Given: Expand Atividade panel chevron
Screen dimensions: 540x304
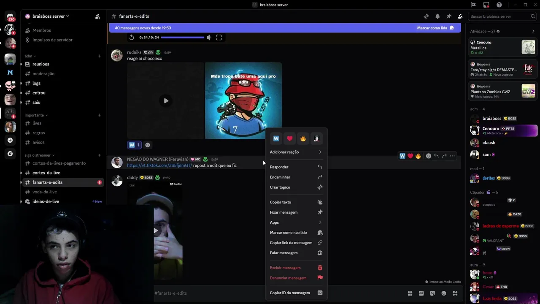Looking at the screenshot, I should (533, 31).
